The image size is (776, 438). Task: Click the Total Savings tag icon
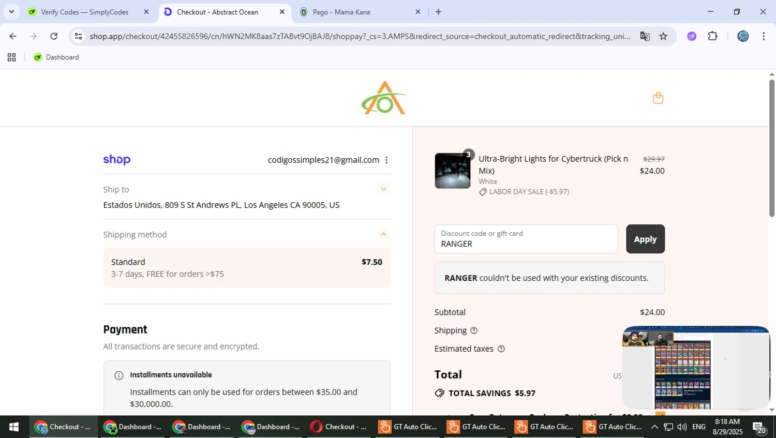coord(440,393)
